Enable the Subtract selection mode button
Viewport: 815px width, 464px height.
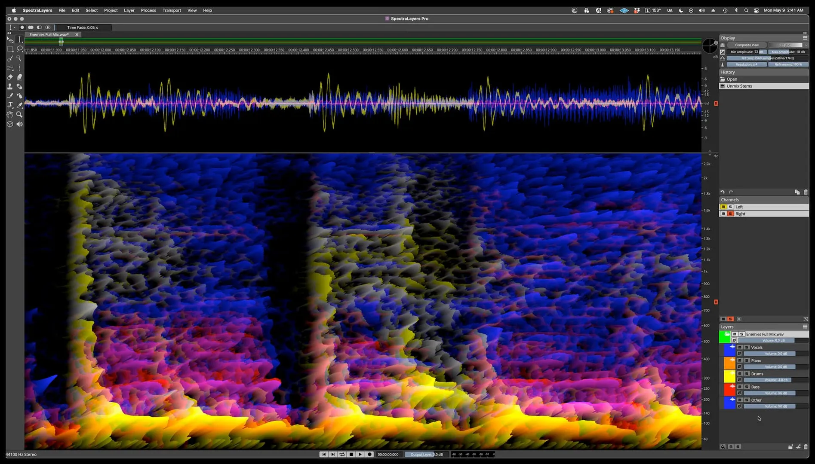[x=39, y=27]
